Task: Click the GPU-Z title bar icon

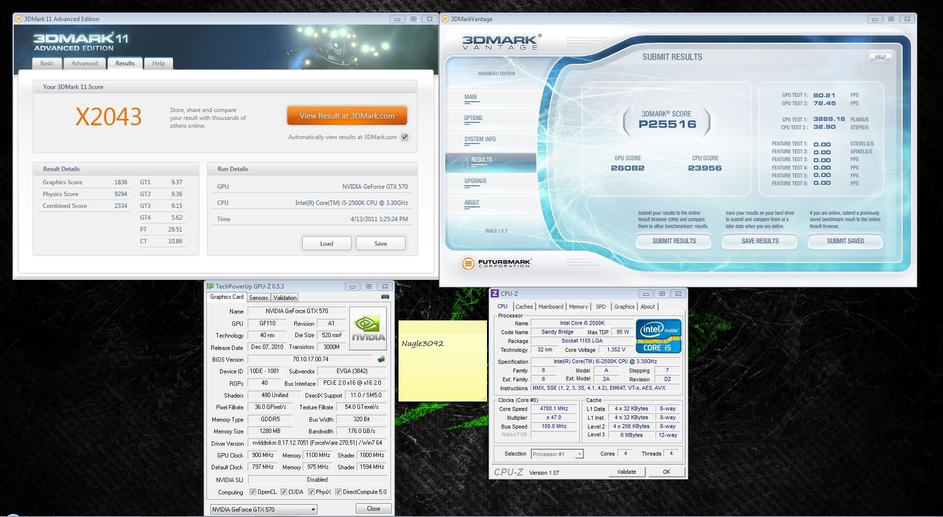Action: pyautogui.click(x=210, y=286)
